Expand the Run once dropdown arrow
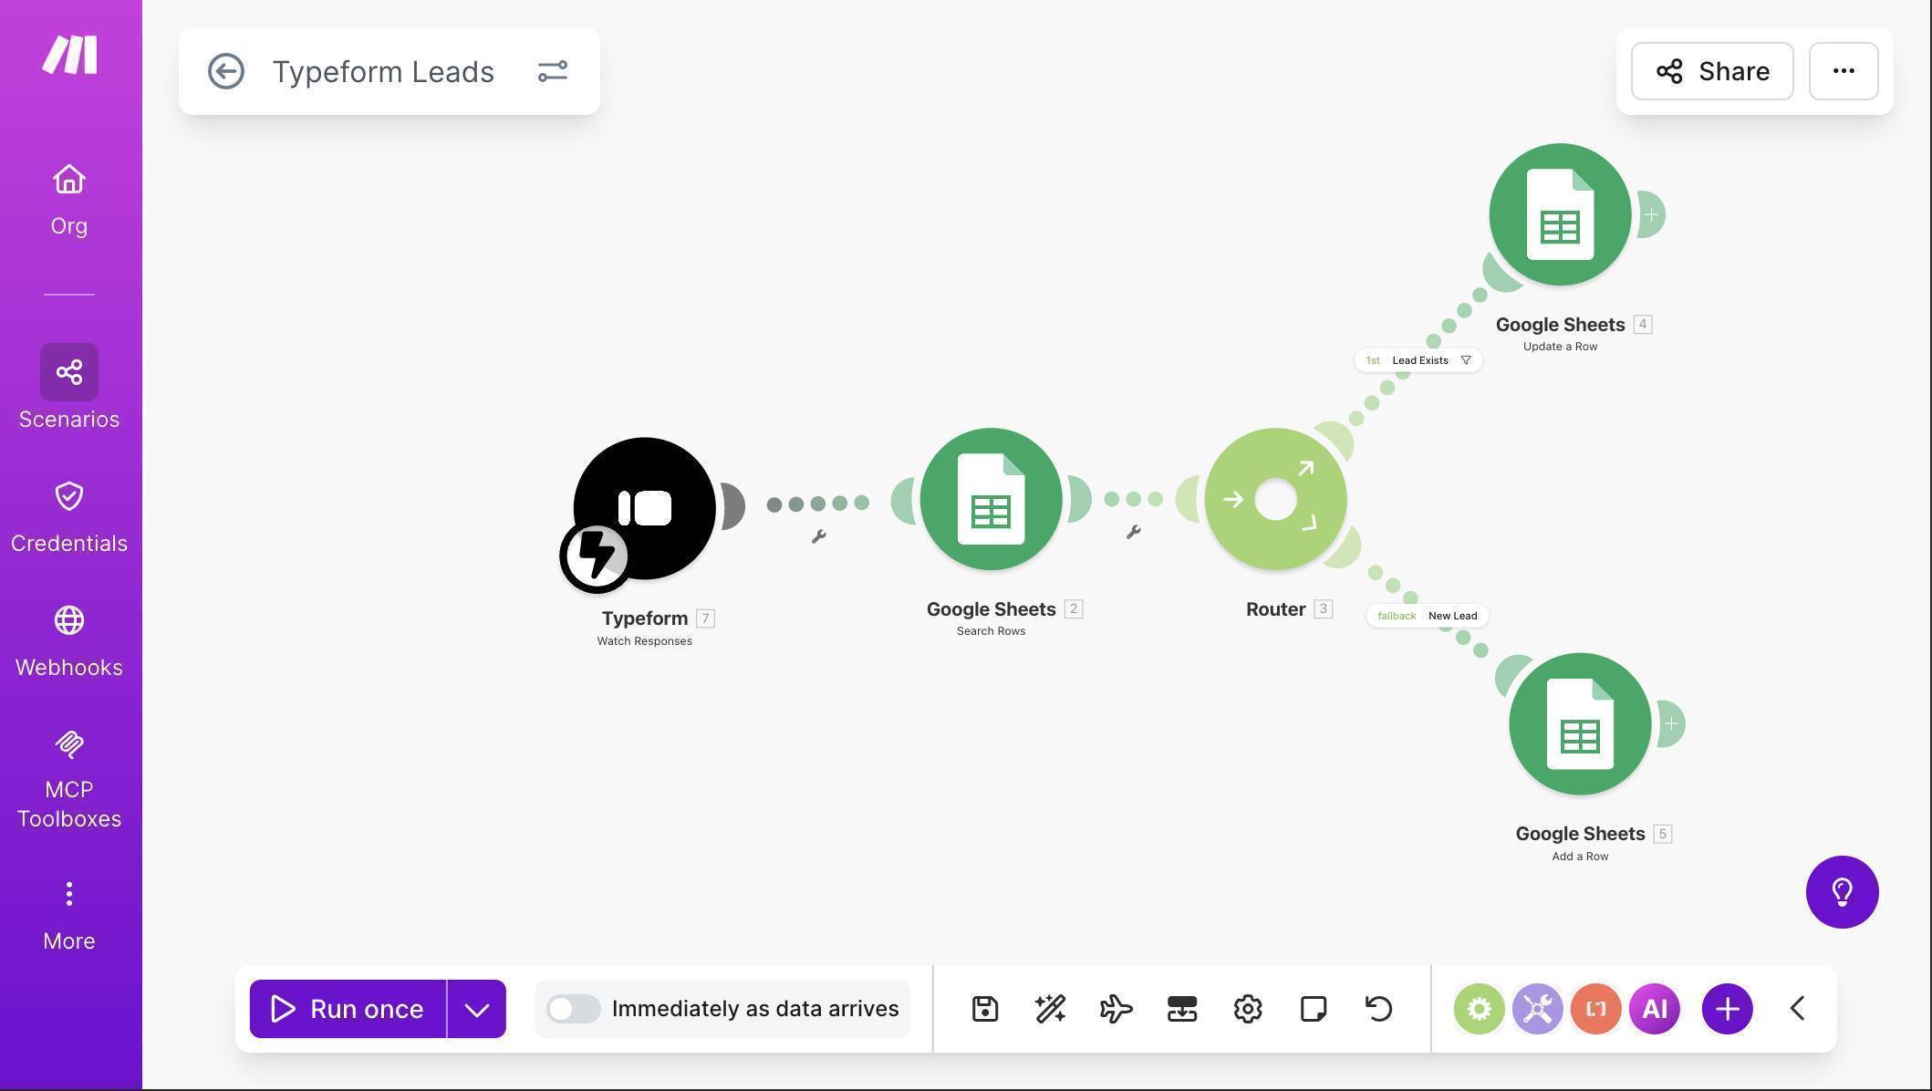 point(475,1009)
